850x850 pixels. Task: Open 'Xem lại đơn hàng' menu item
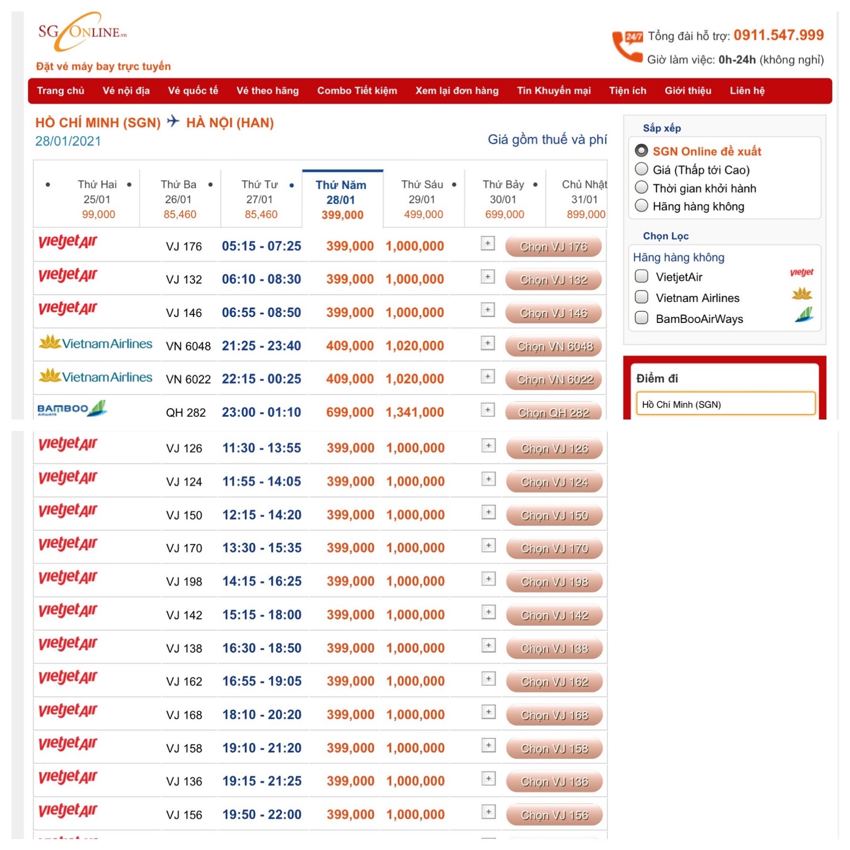(457, 90)
